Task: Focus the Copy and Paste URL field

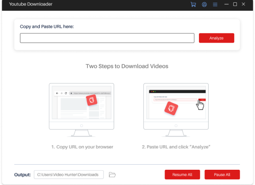Action: pos(107,38)
